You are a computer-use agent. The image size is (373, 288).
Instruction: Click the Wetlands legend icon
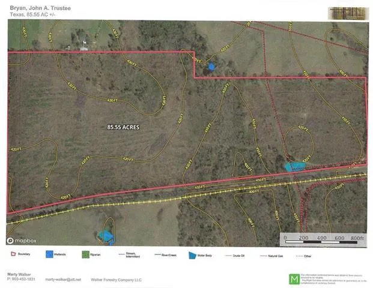(x=49, y=255)
